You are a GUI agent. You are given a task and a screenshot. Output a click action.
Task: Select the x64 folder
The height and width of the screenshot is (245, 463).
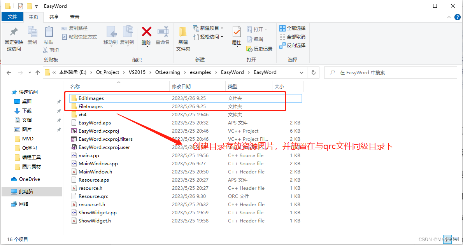pos(186,115)
